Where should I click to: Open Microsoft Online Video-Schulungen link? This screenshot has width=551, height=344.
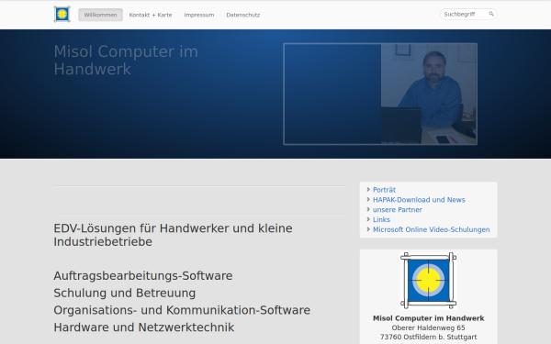[x=432, y=229]
